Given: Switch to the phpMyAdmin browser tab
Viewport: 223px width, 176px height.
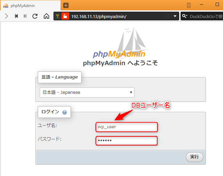Looking at the screenshot, I should tap(30, 5).
